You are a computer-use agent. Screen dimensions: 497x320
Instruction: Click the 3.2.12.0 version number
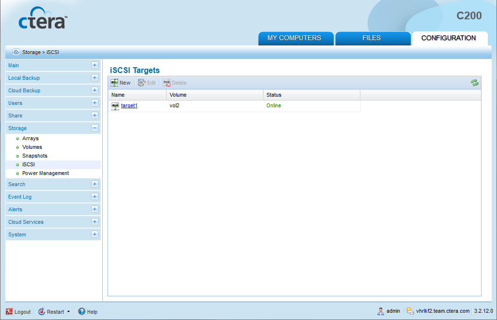(483, 311)
